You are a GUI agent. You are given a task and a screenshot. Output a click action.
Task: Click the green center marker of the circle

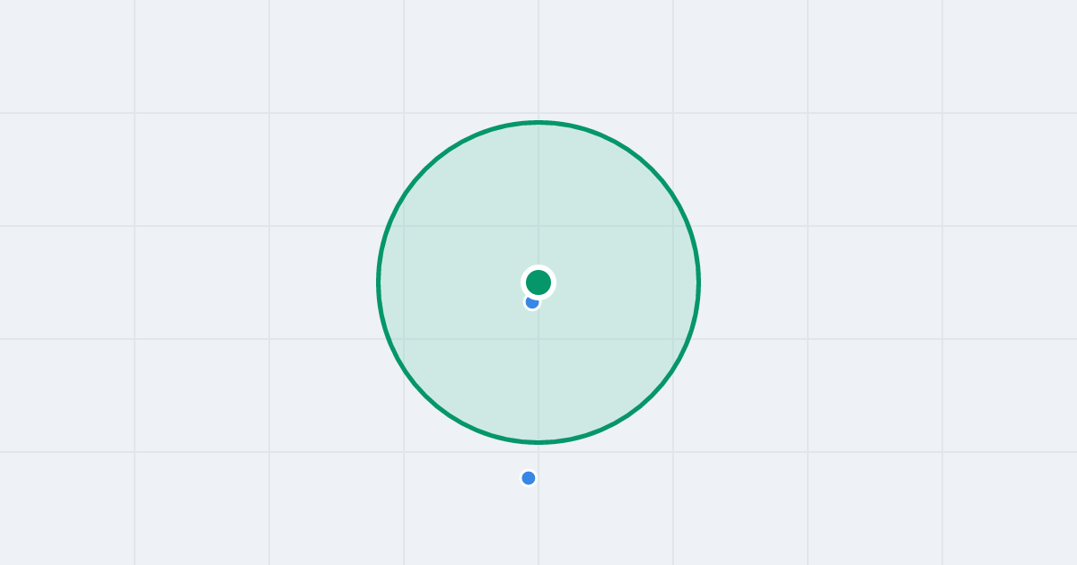coord(538,282)
